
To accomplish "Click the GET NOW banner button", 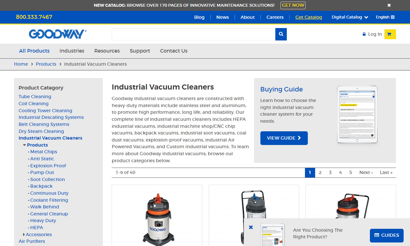I will pos(293,5).
